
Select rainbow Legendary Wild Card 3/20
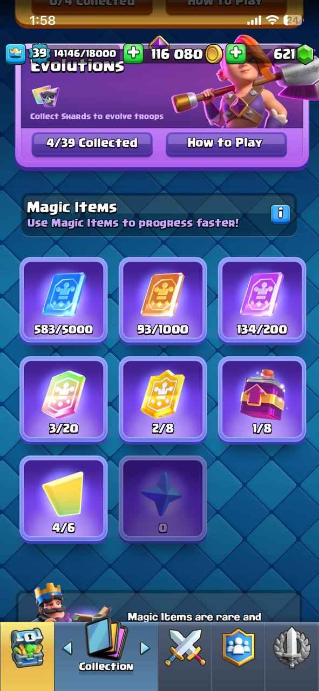[x=64, y=399]
